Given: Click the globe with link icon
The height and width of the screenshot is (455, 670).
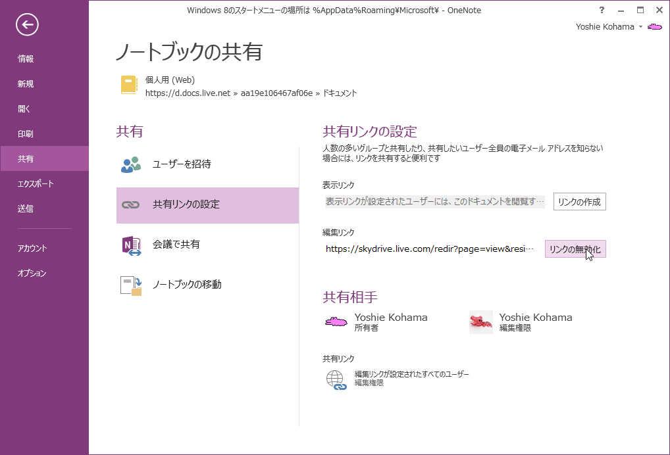Looking at the screenshot, I should pyautogui.click(x=336, y=380).
